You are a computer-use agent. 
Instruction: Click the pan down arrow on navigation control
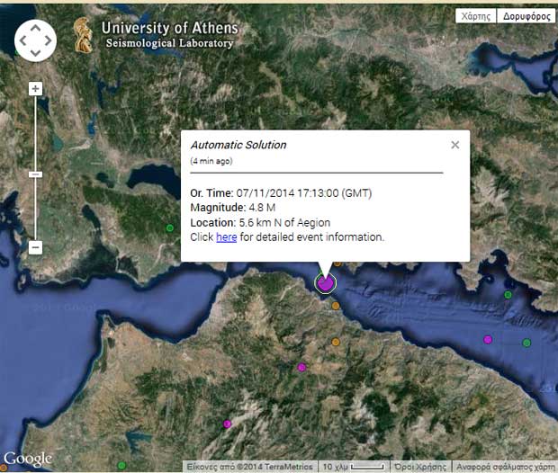click(35, 52)
